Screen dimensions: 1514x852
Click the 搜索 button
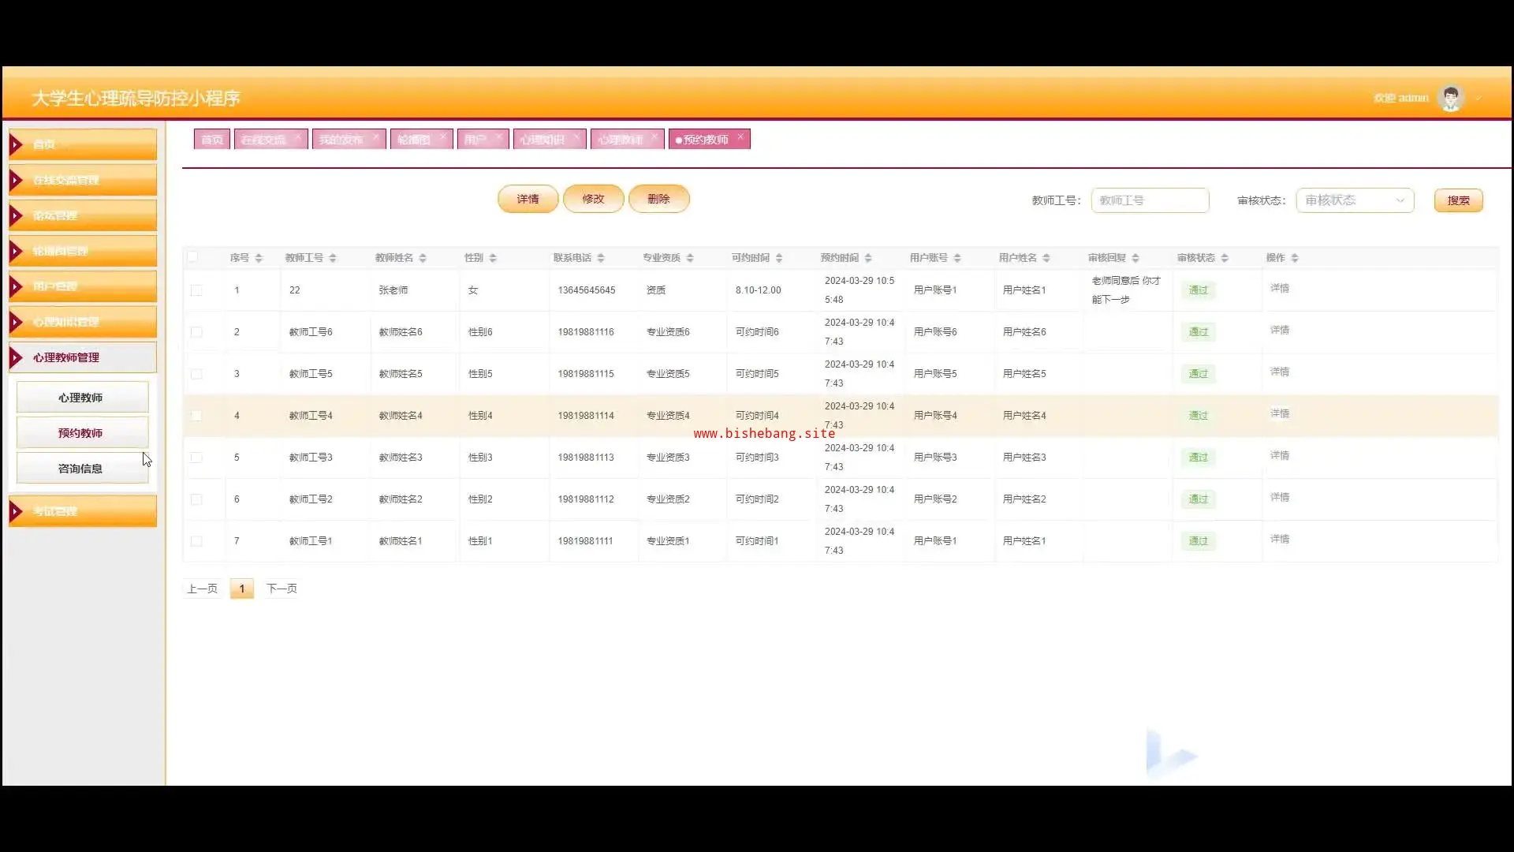point(1458,200)
